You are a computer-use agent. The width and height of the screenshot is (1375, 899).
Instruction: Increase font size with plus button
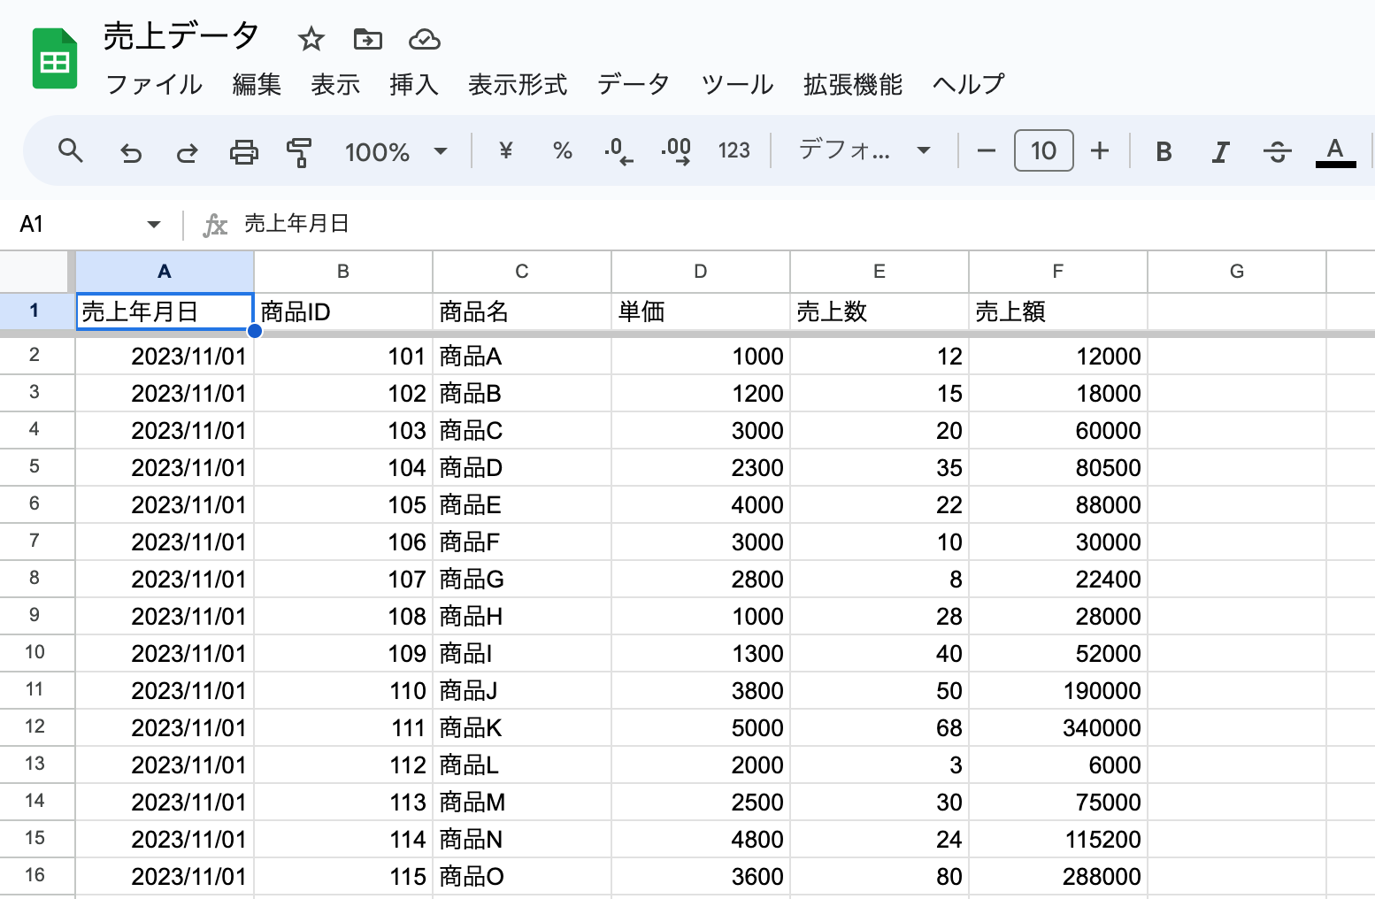pos(1100,151)
